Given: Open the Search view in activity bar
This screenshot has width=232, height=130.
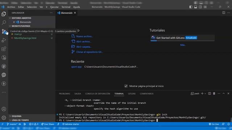Looking at the screenshot, I should (x=4, y=22).
